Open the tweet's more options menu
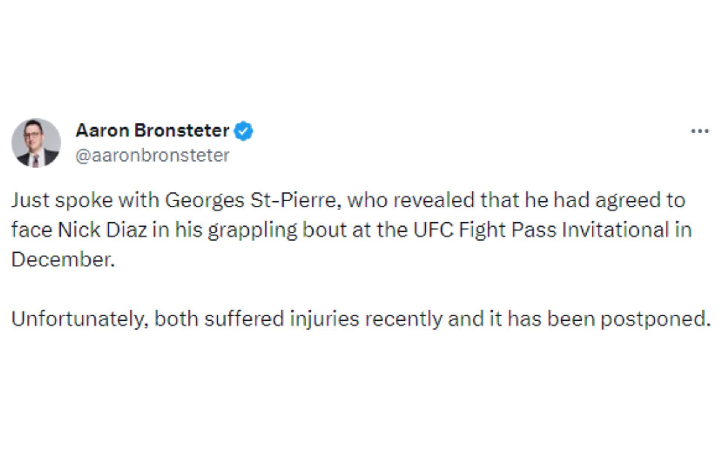 (700, 131)
